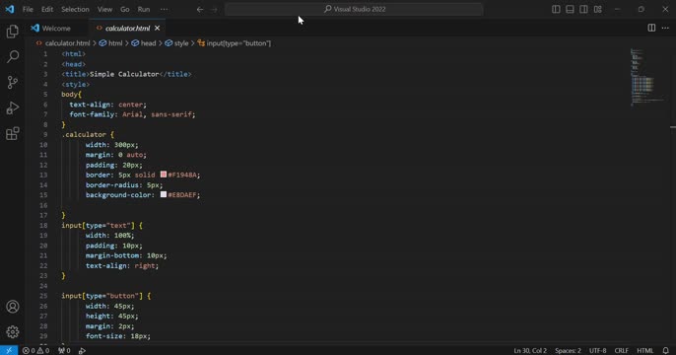This screenshot has height=355, width=676.
Task: Open the notifications bell in status bar
Action: [666, 350]
